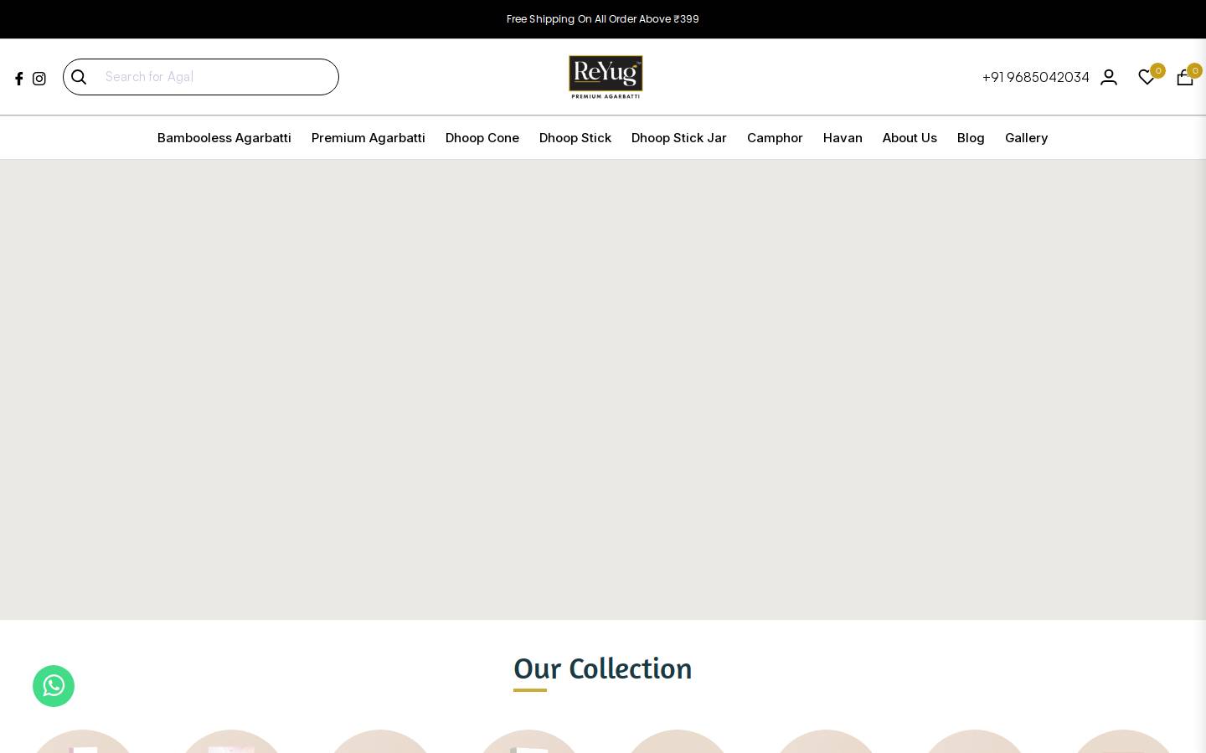Open the user account icon
This screenshot has width=1206, height=753.
(x=1109, y=77)
